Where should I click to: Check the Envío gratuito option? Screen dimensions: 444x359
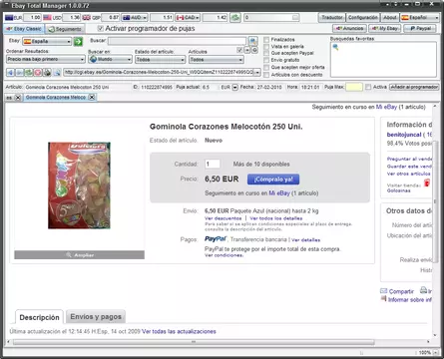[266, 60]
